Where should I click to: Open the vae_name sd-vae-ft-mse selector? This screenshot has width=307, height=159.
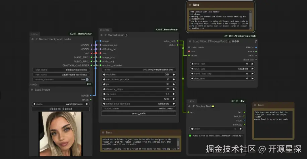(x=61, y=74)
